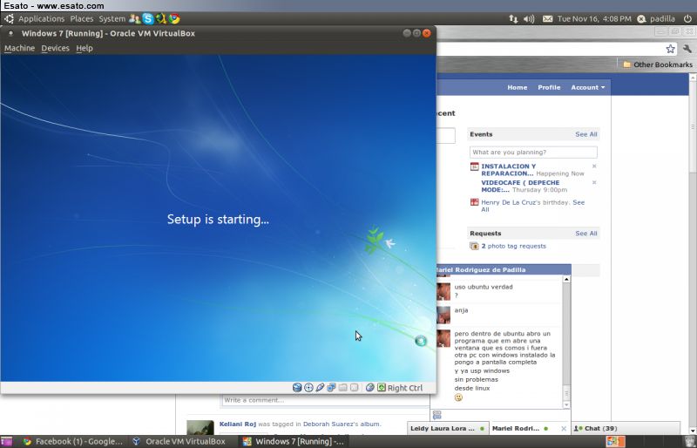Click See All next to Requests
Image resolution: width=697 pixels, height=448 pixels.
pos(586,233)
